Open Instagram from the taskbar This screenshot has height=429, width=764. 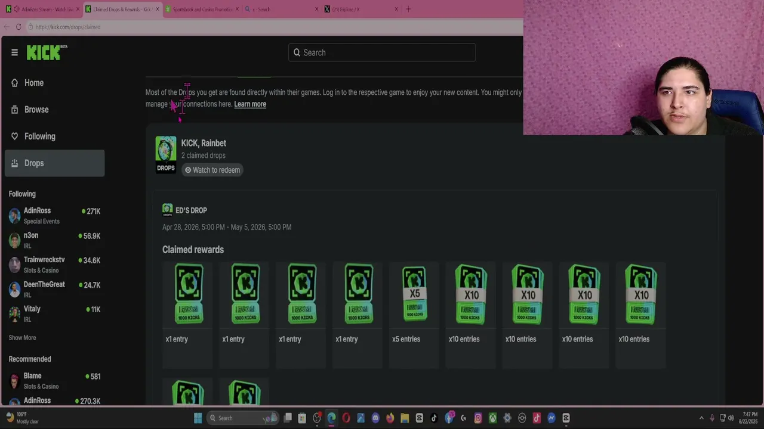[x=478, y=418]
